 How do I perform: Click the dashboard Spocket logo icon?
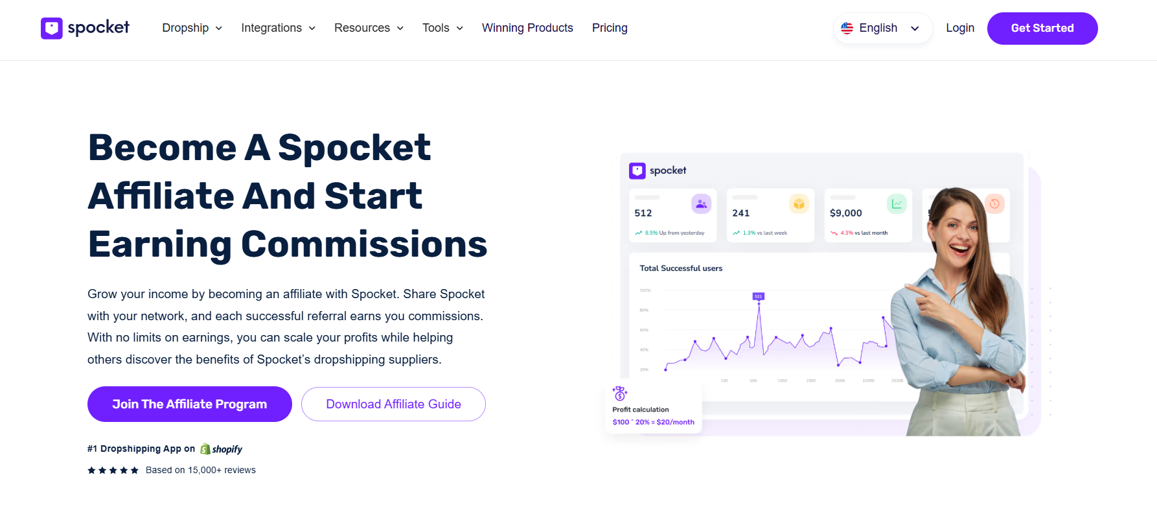pyautogui.click(x=637, y=170)
